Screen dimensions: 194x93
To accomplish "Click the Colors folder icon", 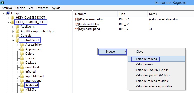I will pos(22,54).
